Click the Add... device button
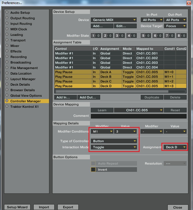The image size is (193, 210). [102, 26]
